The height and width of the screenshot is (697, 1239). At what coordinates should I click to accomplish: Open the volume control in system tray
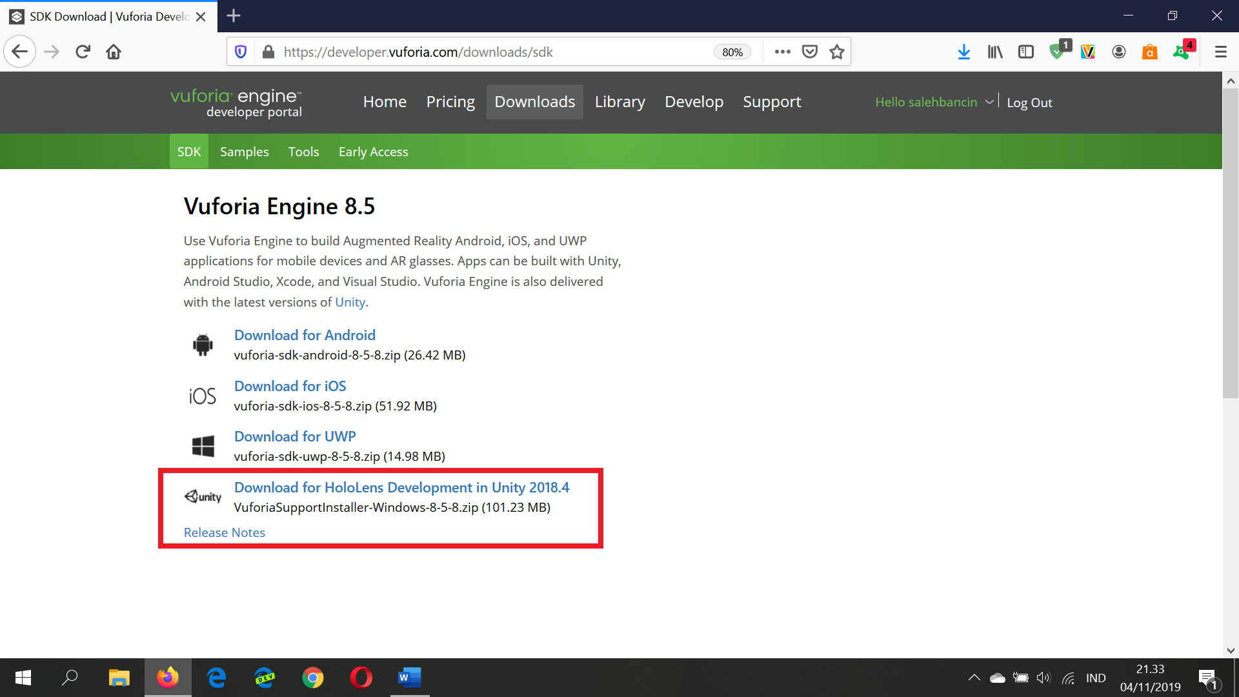(x=1043, y=678)
